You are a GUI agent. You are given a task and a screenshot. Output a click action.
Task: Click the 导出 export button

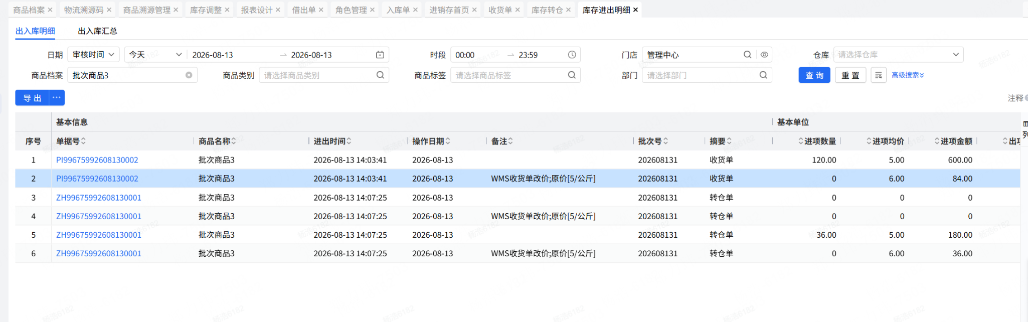click(32, 98)
